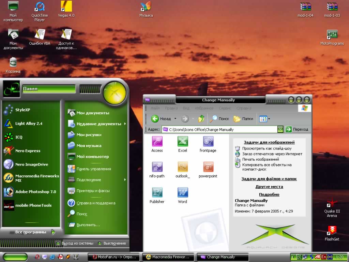The width and height of the screenshot is (349, 262).
Task: Select the Word icon file
Action: [183, 195]
